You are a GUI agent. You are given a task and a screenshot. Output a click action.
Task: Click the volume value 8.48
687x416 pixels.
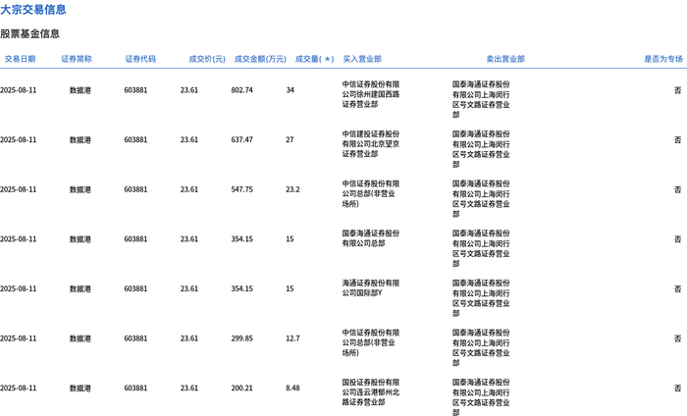292,388
